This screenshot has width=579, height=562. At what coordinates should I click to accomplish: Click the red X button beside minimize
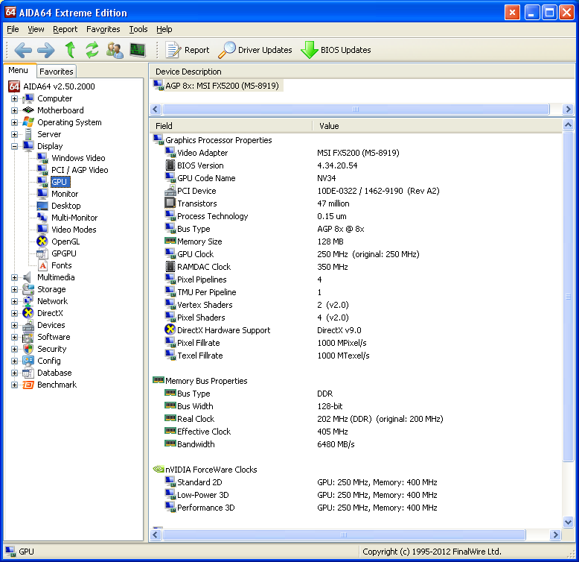512,13
